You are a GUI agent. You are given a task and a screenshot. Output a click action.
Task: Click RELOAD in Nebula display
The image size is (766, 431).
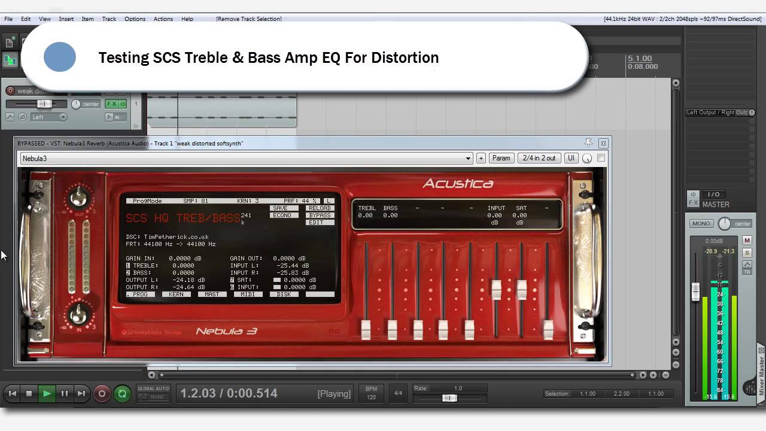[320, 208]
